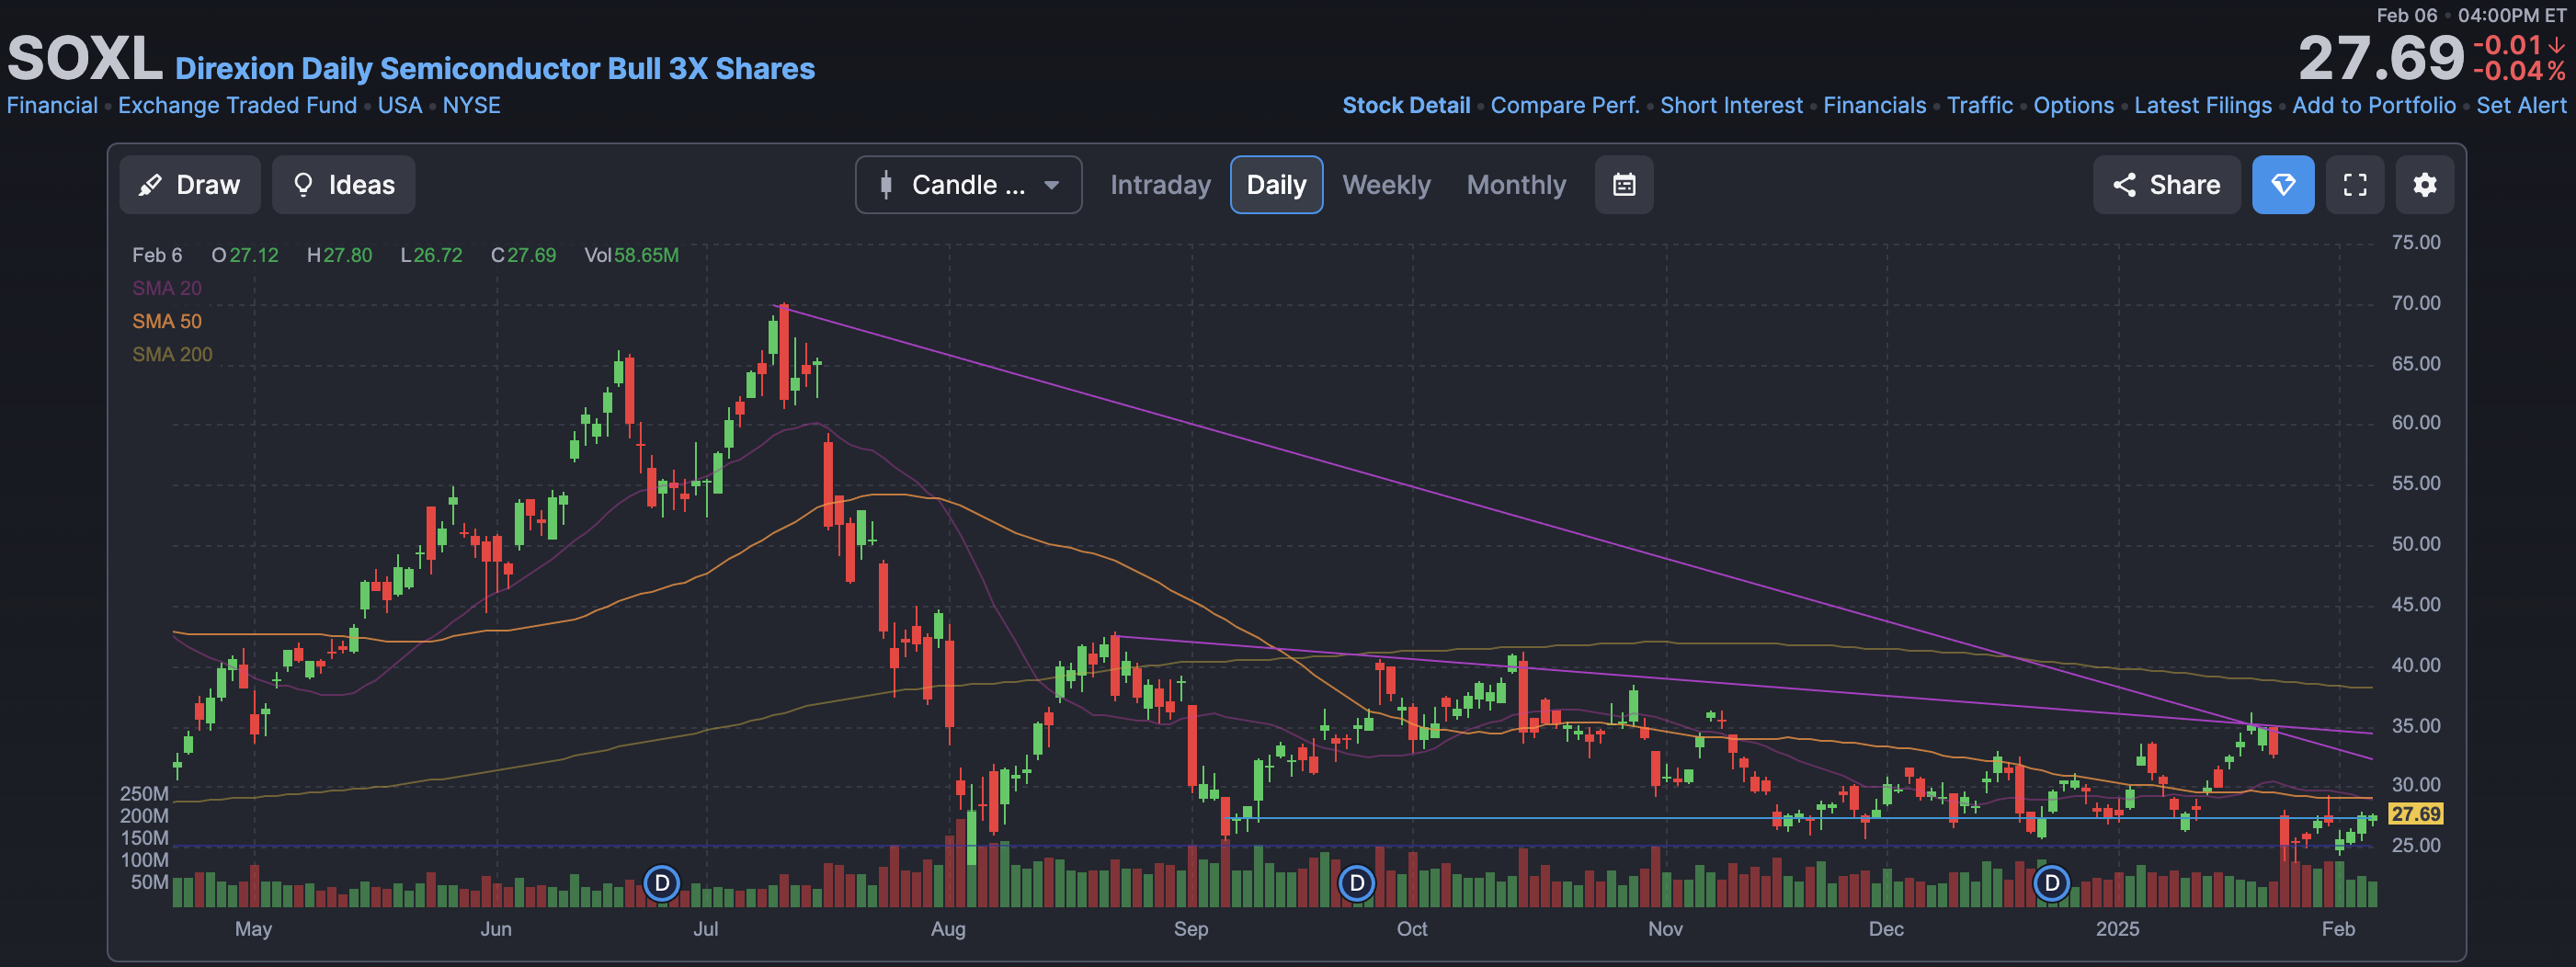The image size is (2576, 967).
Task: Click the 70.00 price axis label
Action: (2415, 303)
